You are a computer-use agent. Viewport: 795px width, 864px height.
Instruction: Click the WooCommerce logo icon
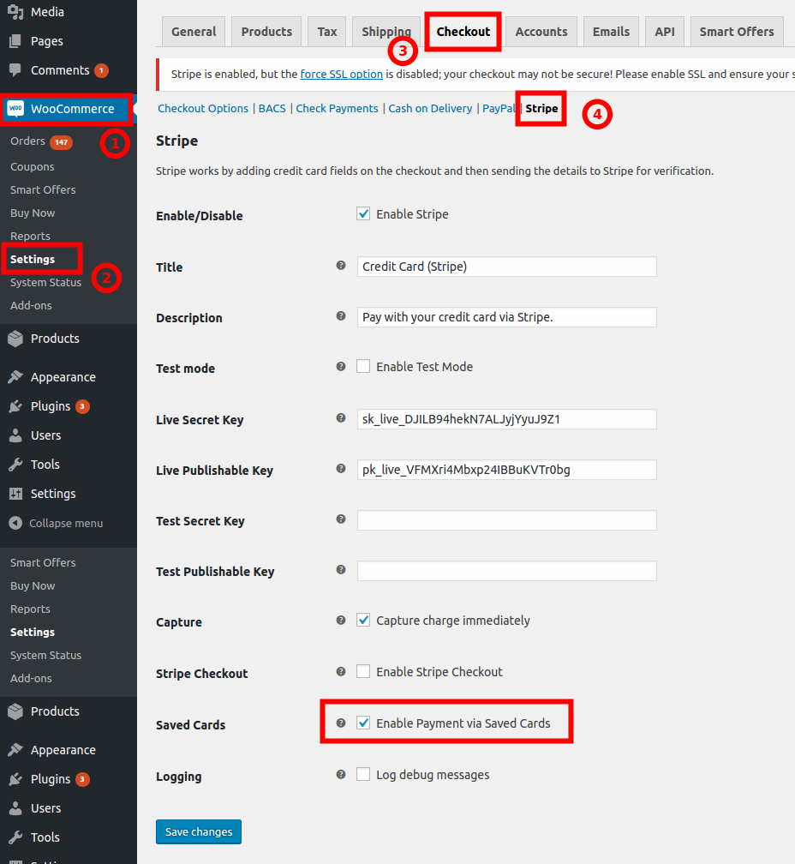(x=15, y=109)
